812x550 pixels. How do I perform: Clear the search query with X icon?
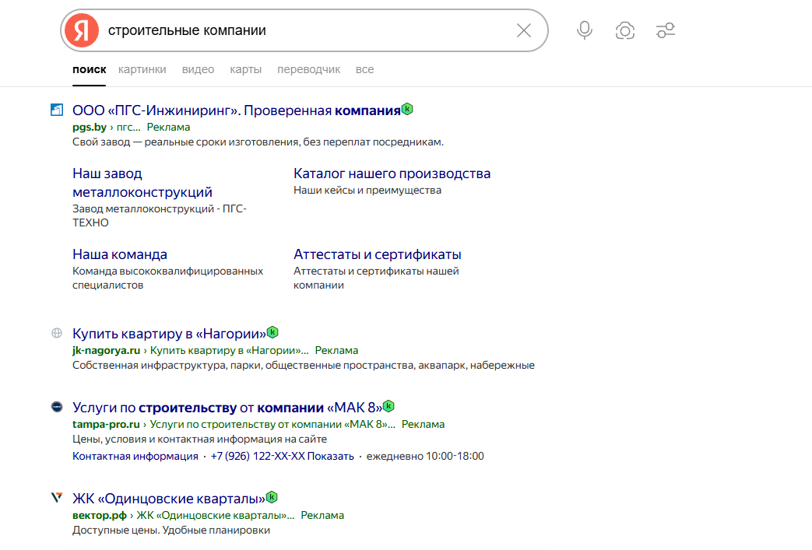coord(523,30)
